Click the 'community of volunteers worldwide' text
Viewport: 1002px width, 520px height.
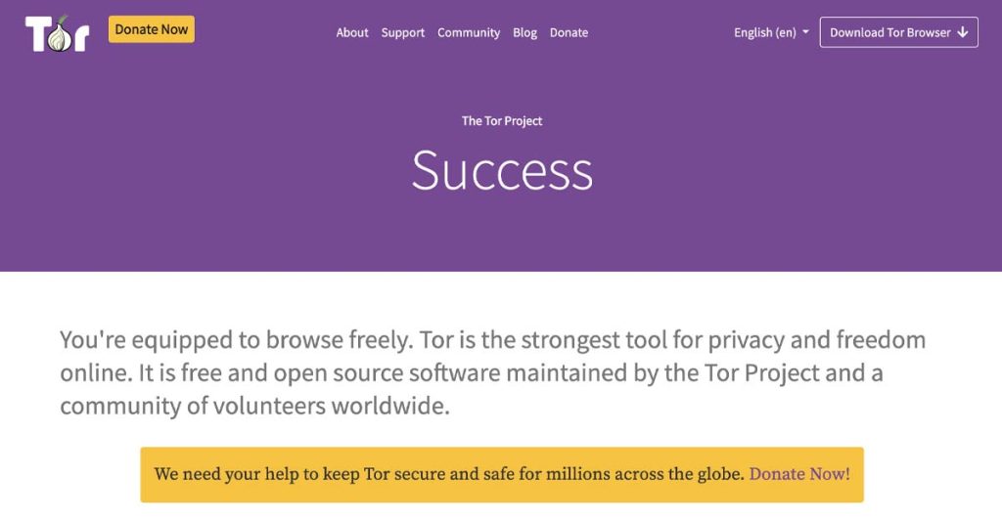[253, 406]
